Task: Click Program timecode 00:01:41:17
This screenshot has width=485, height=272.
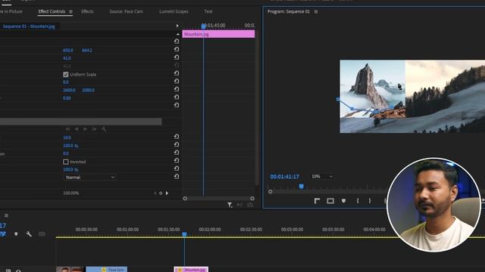Action: point(285,177)
